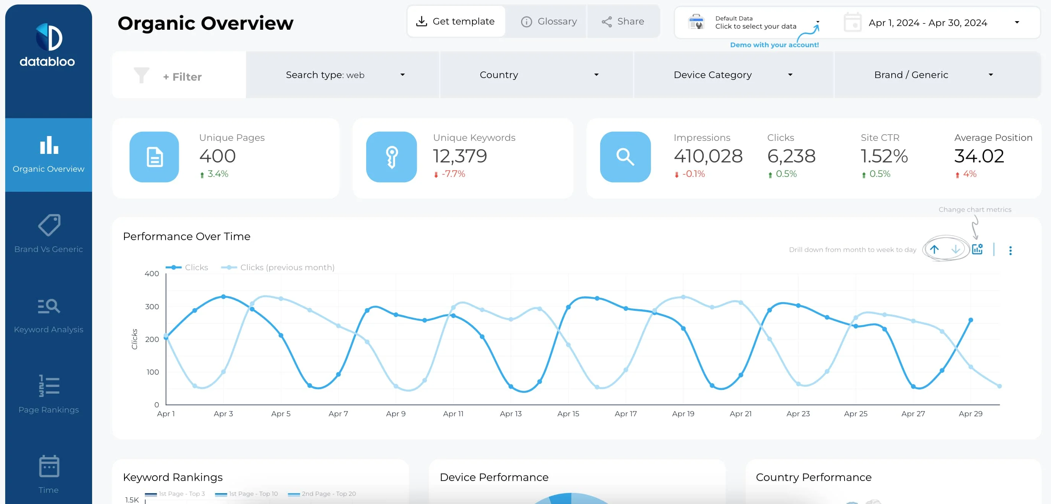
Task: Expand the Search type dropdown
Action: (x=343, y=75)
